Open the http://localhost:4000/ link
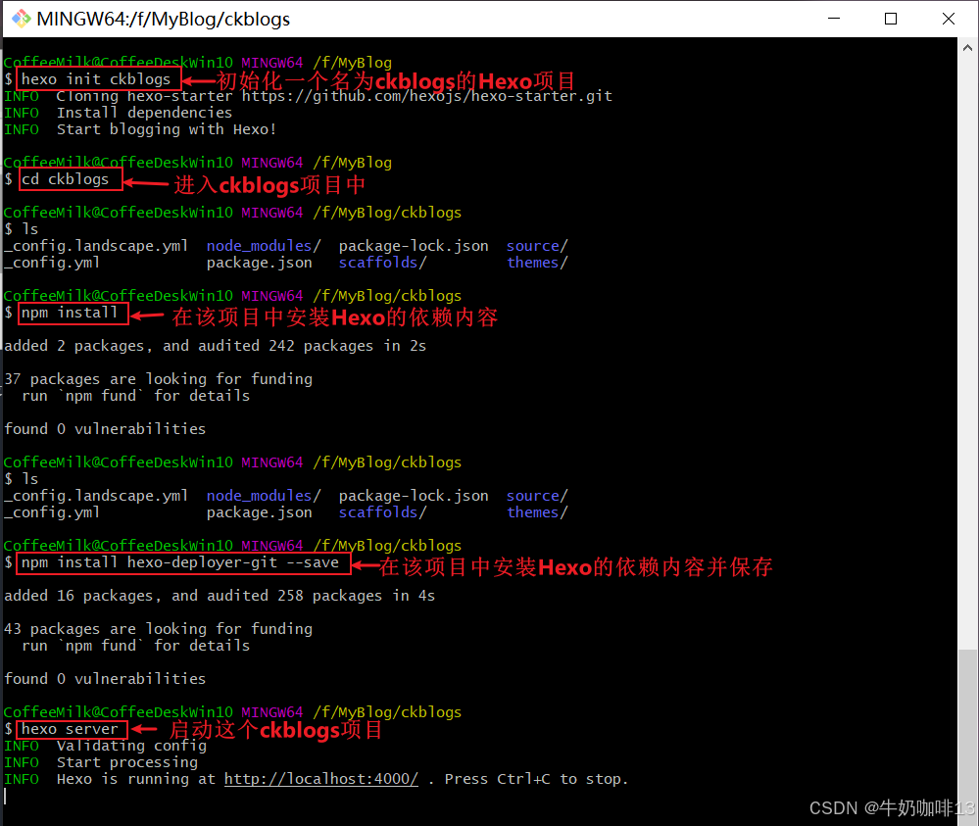Screen dimensions: 979x826 click(320, 779)
